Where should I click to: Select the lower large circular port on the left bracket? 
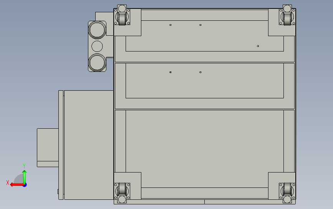(x=97, y=63)
